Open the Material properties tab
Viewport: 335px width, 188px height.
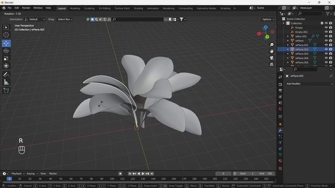coord(281,161)
